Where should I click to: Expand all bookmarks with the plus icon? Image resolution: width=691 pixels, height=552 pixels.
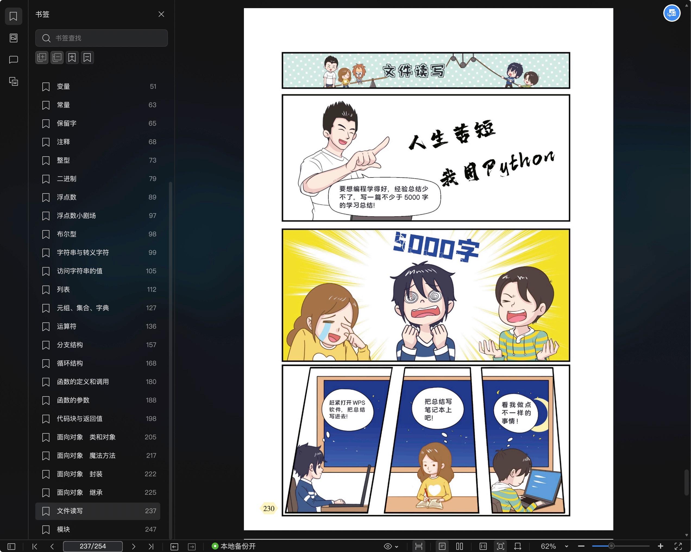coord(42,58)
